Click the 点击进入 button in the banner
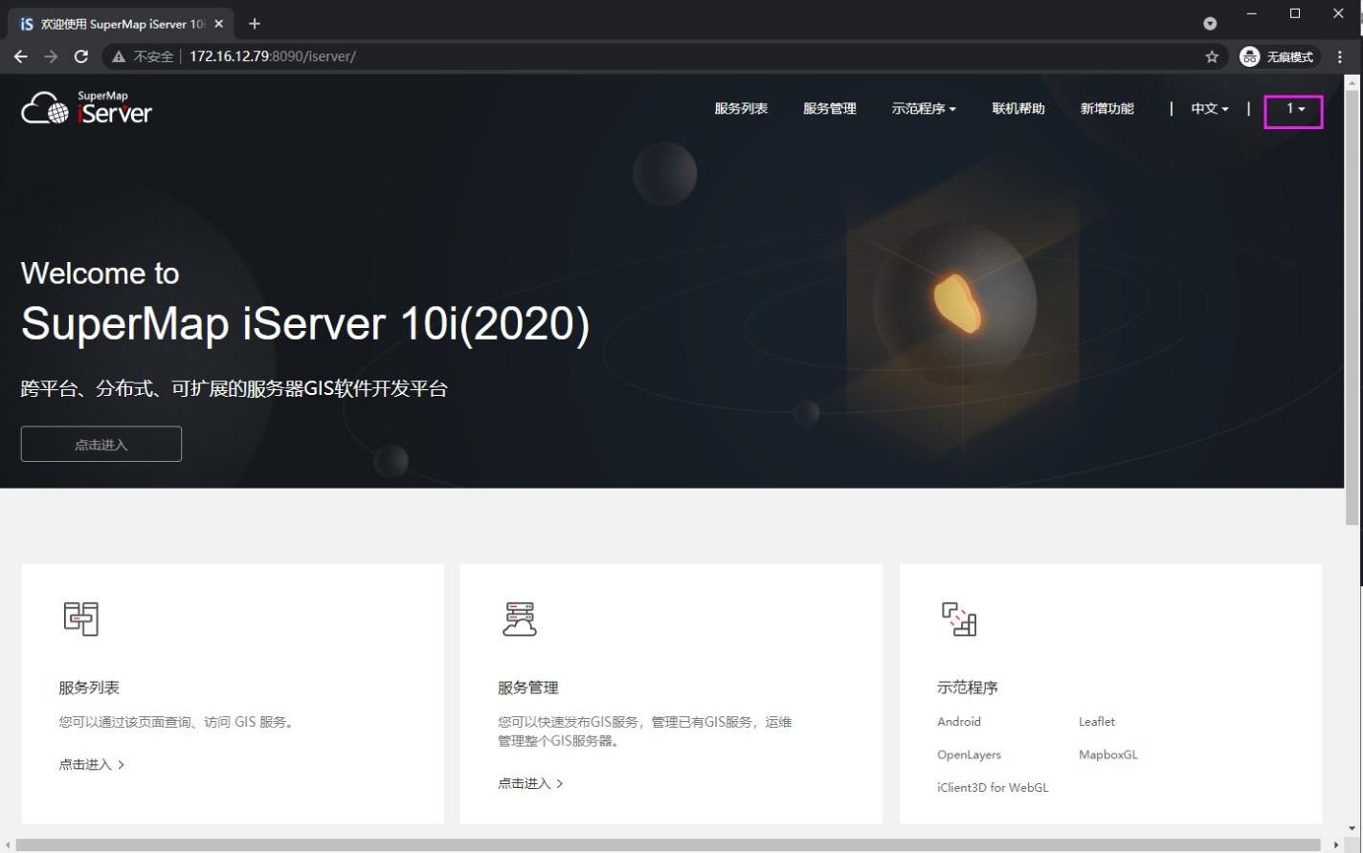The image size is (1363, 853). click(101, 444)
